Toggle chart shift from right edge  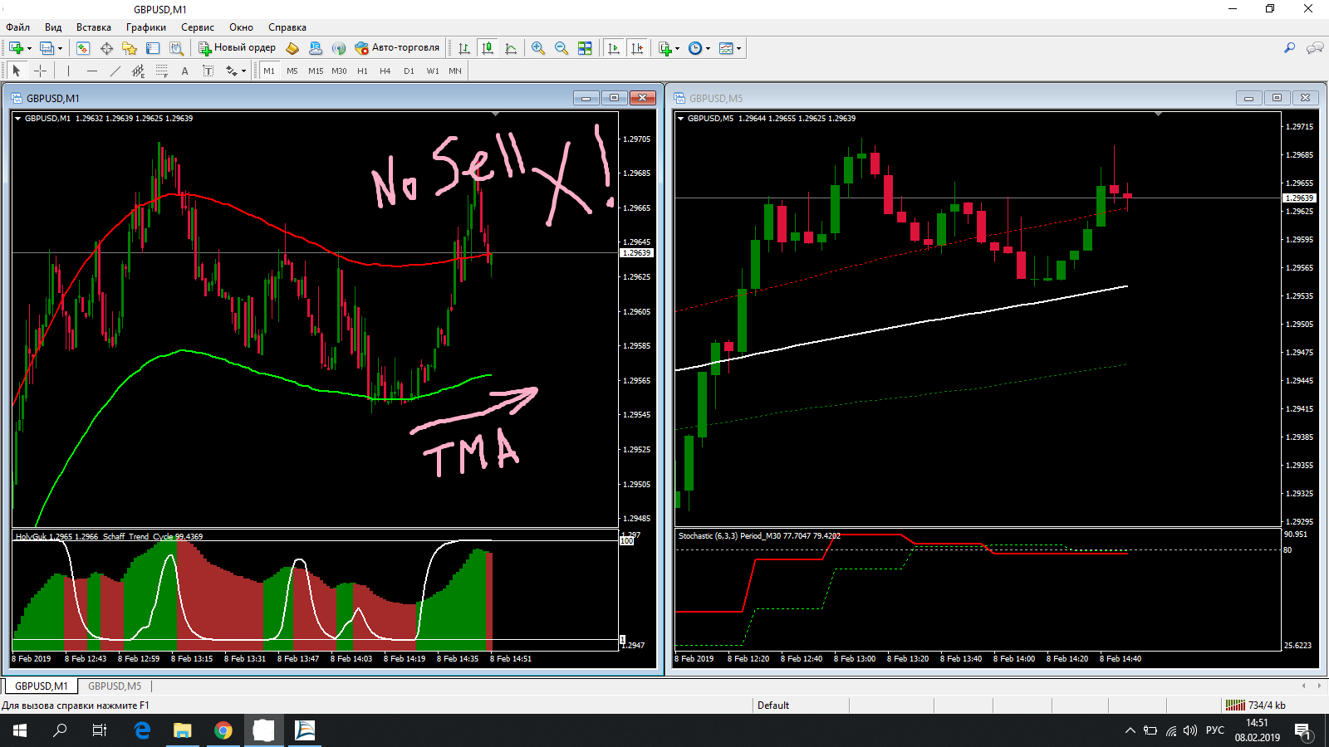click(x=637, y=48)
